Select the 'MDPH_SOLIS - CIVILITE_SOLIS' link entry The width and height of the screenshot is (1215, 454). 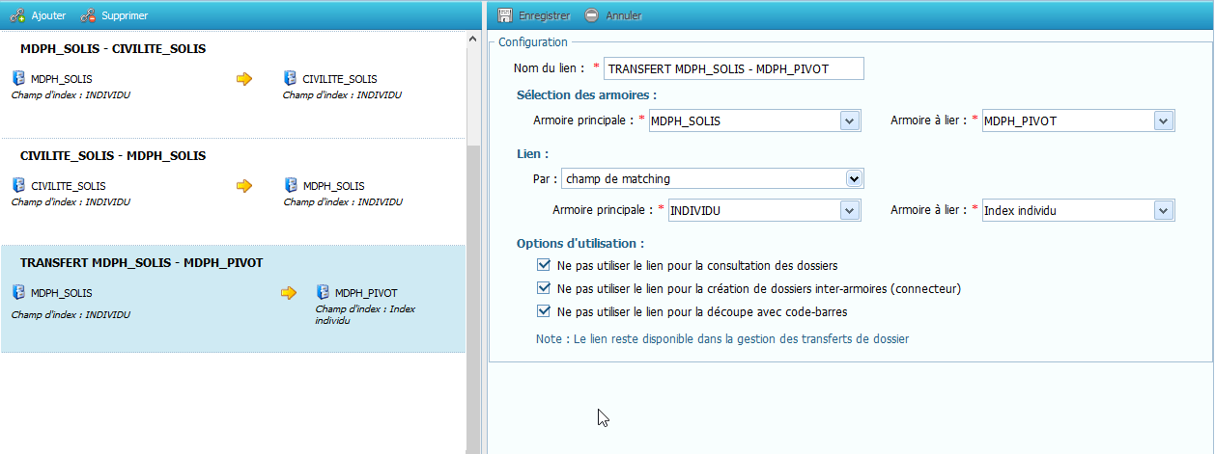click(x=113, y=48)
